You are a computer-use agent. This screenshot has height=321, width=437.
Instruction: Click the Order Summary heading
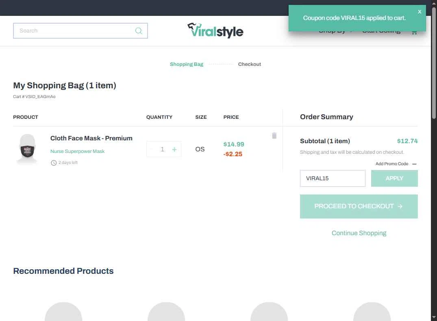click(x=326, y=117)
